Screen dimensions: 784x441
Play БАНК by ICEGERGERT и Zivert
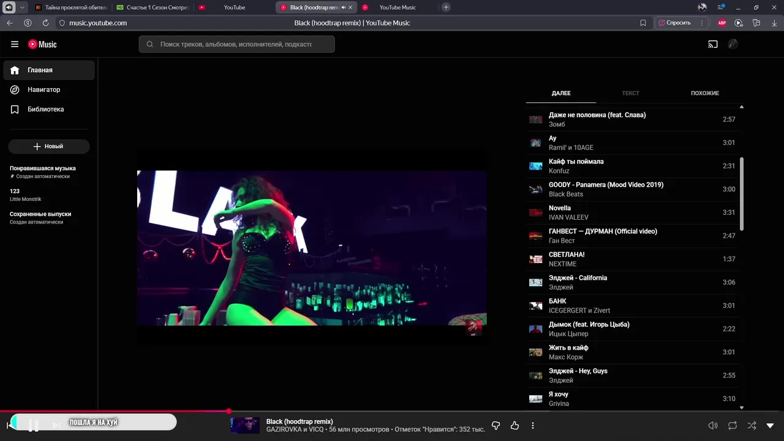coord(632,306)
